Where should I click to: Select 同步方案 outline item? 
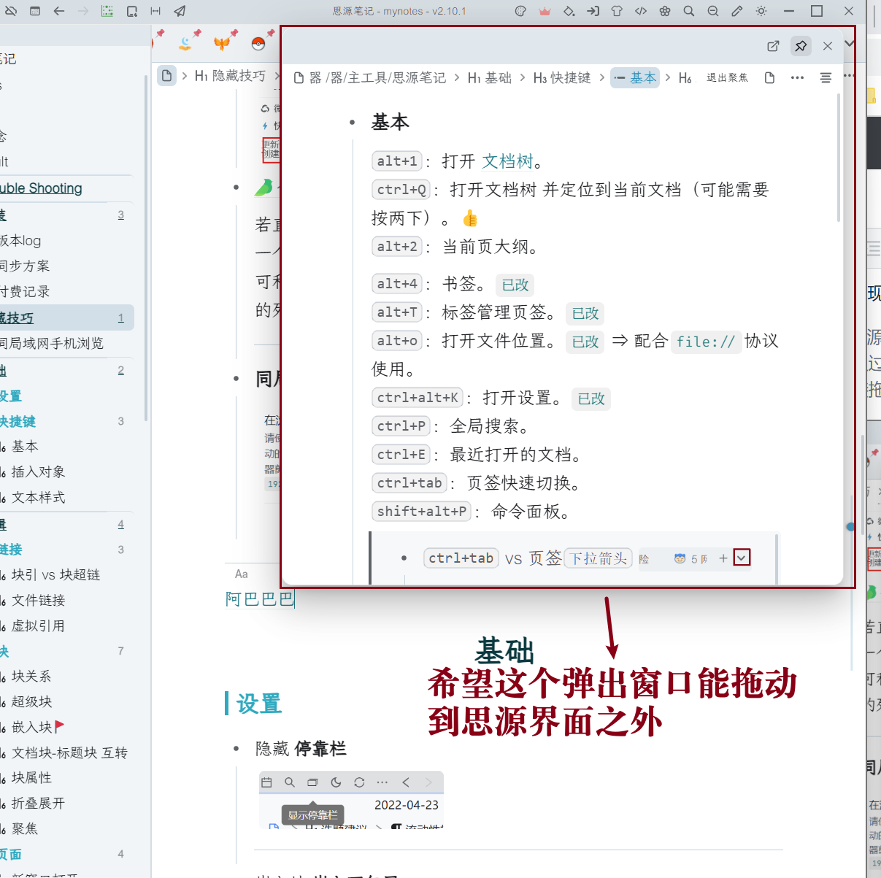[25, 266]
